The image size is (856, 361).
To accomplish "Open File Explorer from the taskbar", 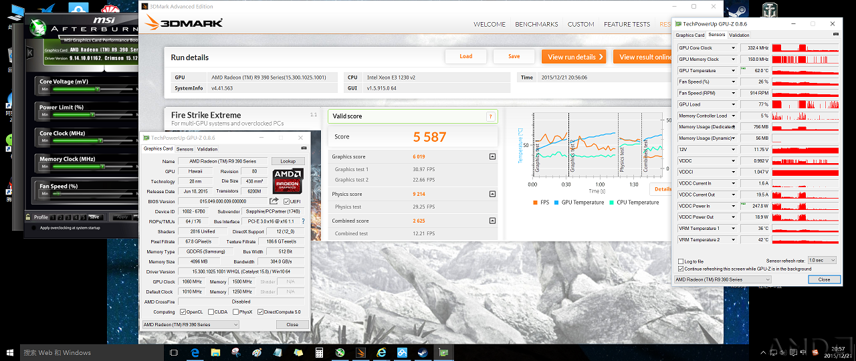I will [x=216, y=352].
